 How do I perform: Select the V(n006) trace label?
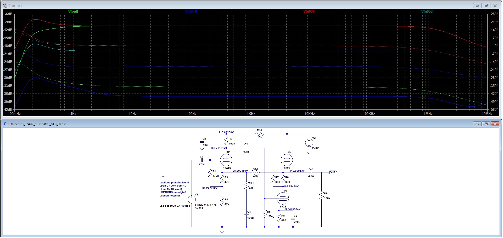point(427,11)
